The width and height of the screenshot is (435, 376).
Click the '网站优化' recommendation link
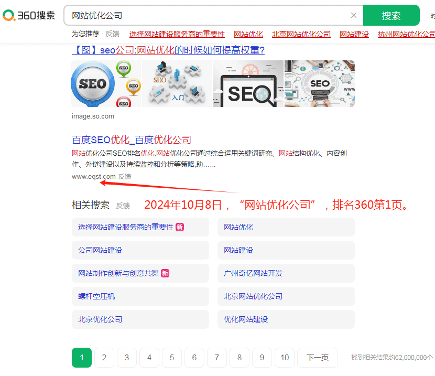coord(248,34)
